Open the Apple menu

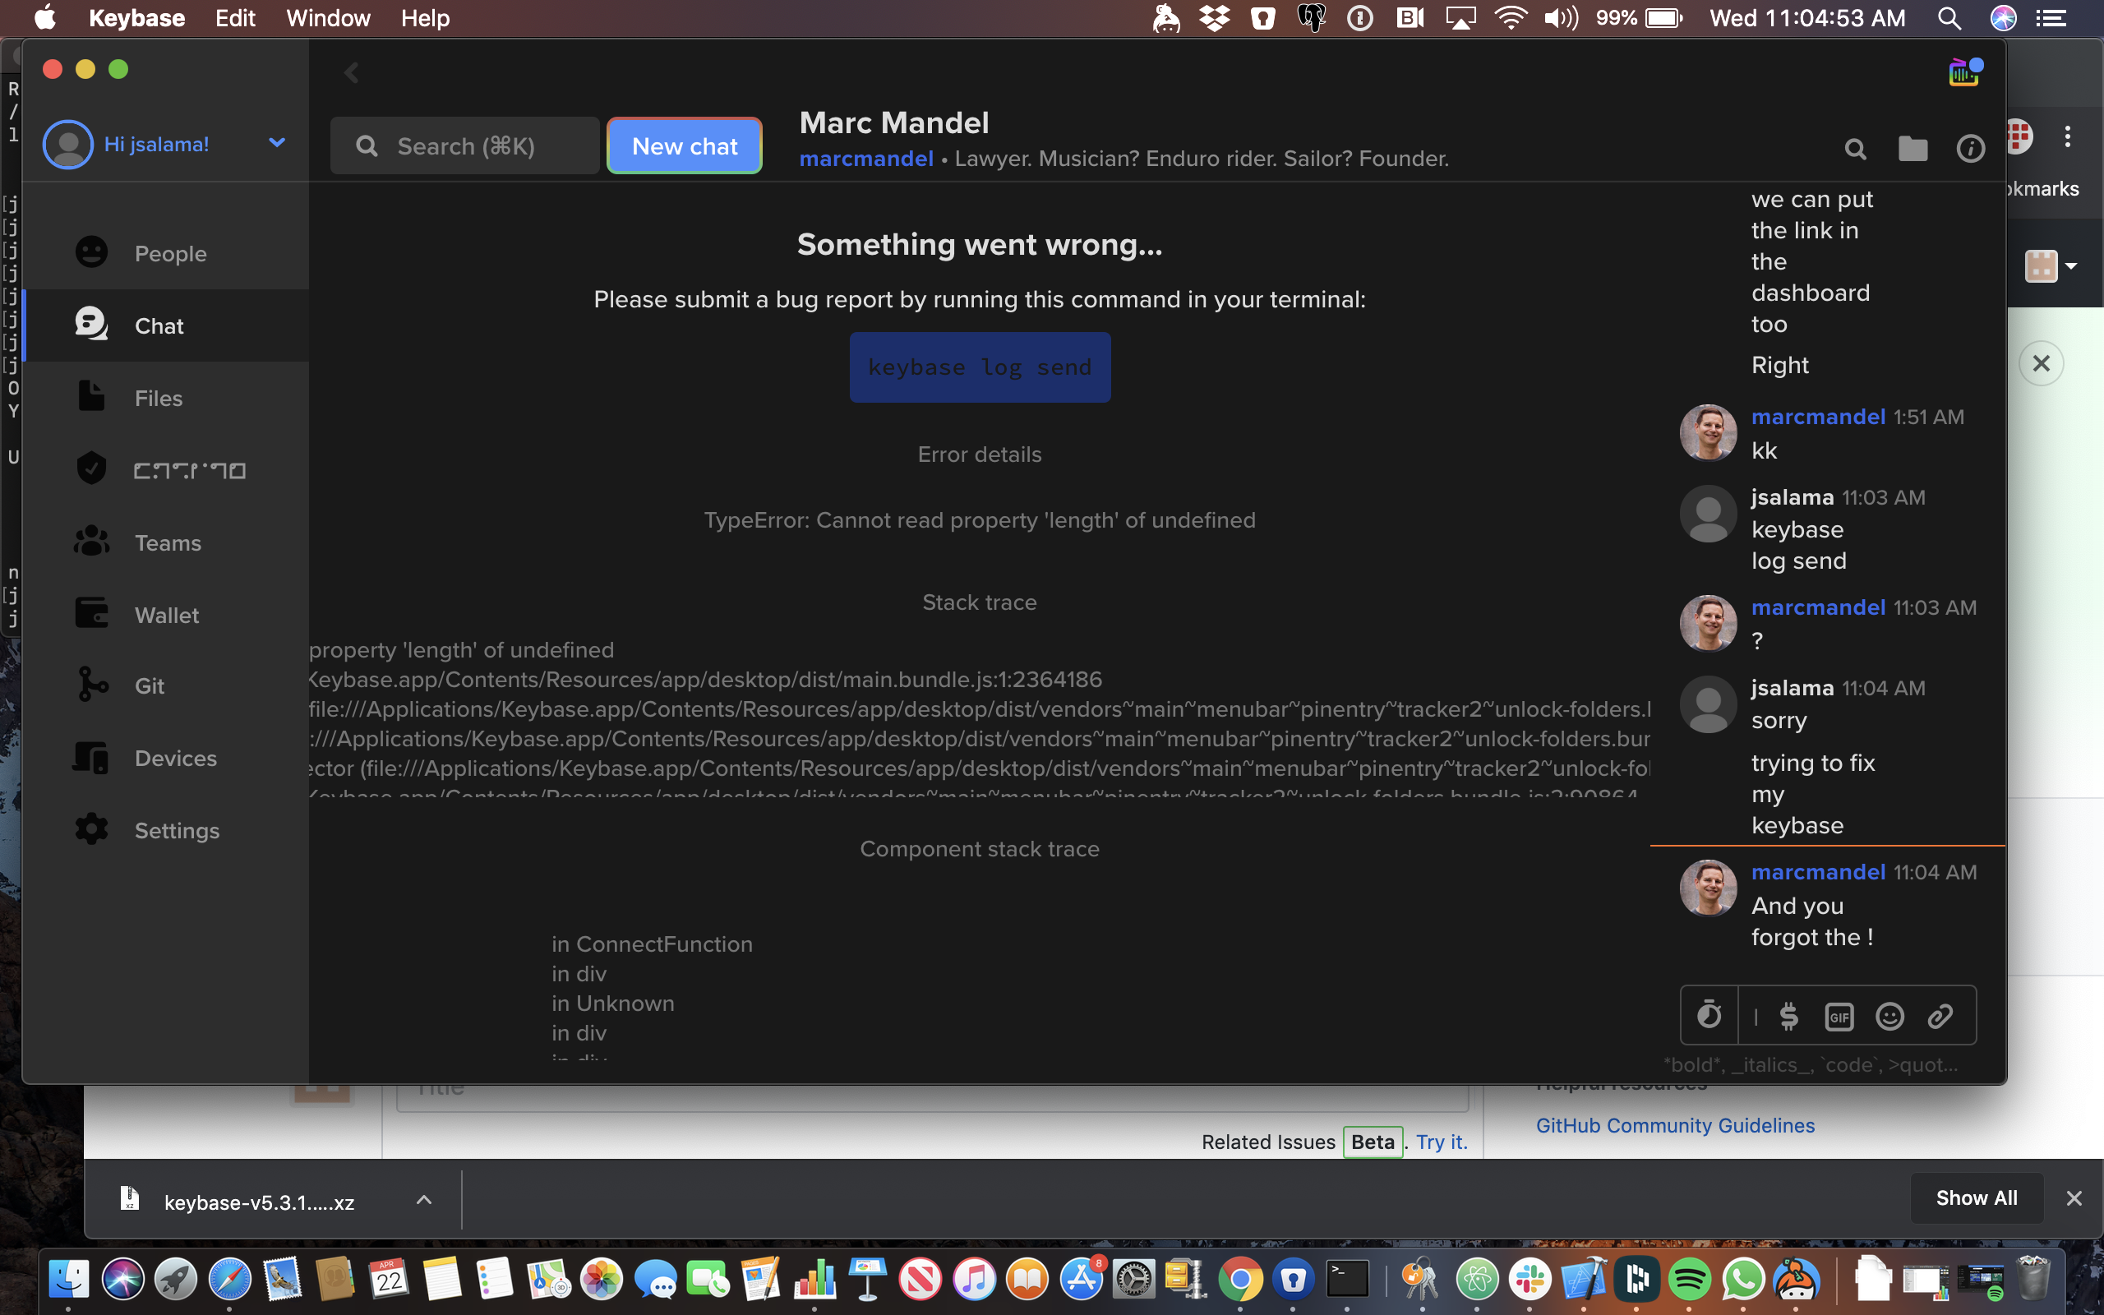click(45, 18)
